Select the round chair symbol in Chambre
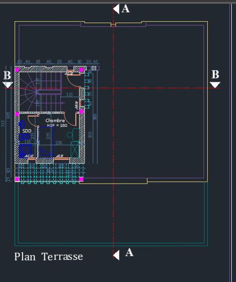The height and width of the screenshot is (282, 236). (70, 135)
